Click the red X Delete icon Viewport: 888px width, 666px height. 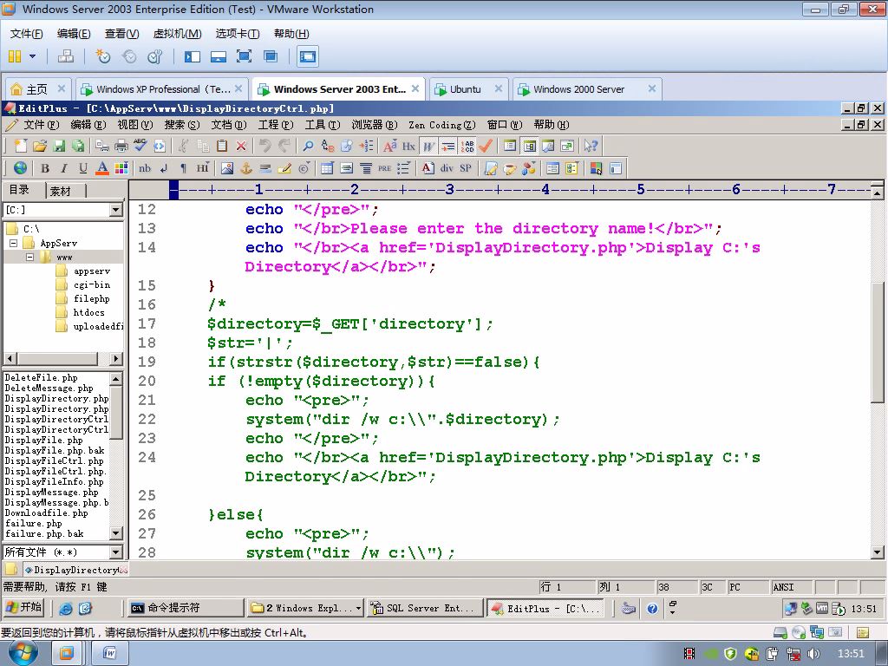(241, 146)
